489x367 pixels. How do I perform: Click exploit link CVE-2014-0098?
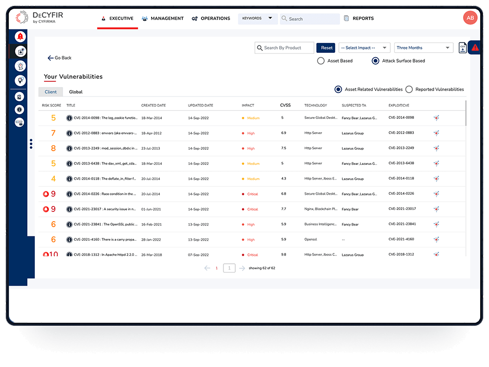(x=401, y=117)
